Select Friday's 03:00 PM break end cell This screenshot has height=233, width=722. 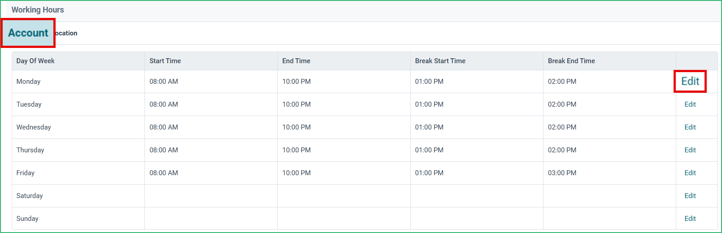click(x=609, y=173)
